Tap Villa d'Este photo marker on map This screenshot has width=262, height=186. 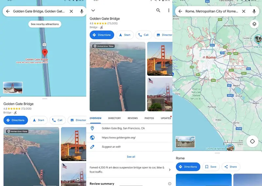(x=258, y=39)
